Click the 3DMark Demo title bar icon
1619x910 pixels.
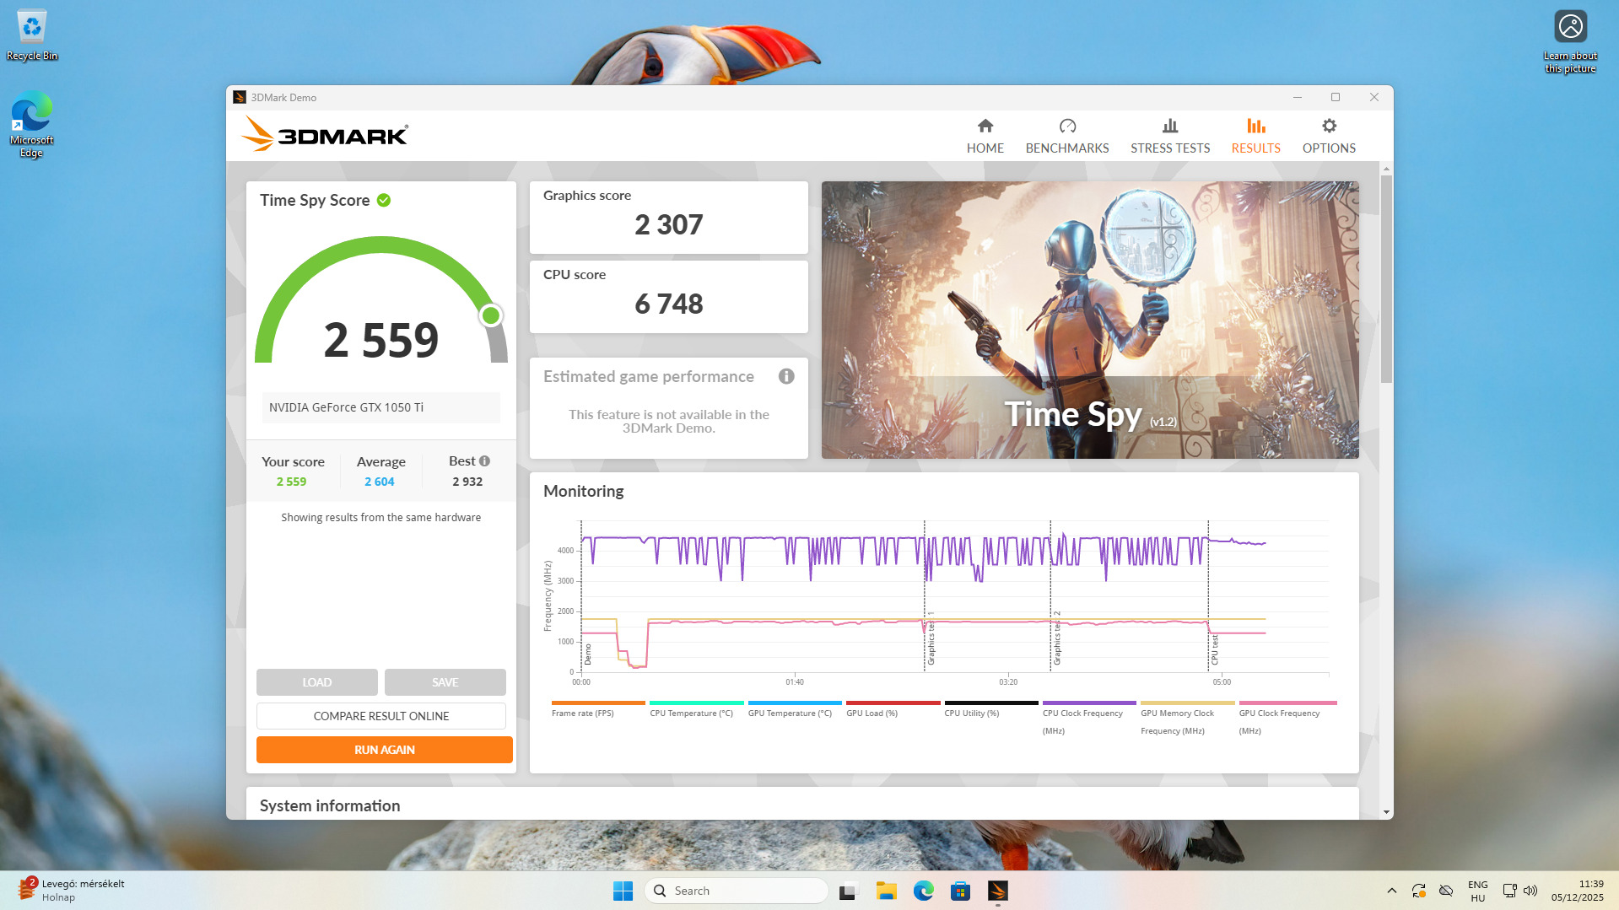click(x=240, y=98)
